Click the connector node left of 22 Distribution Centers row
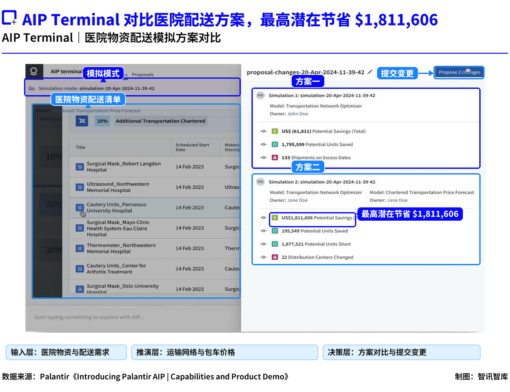510x392 pixels. (263, 257)
